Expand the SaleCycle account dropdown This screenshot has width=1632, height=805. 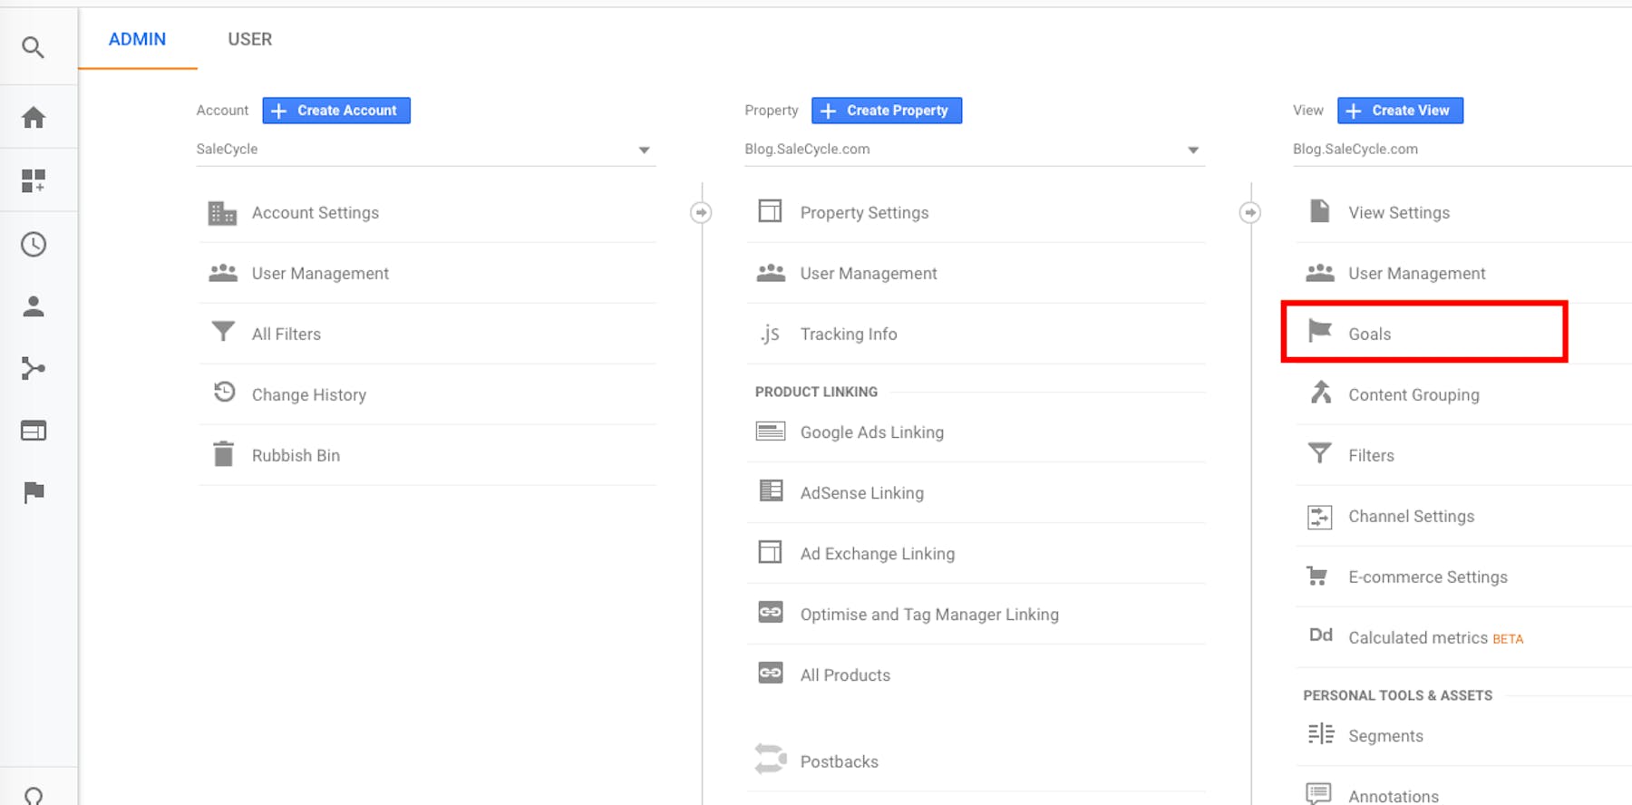point(426,150)
